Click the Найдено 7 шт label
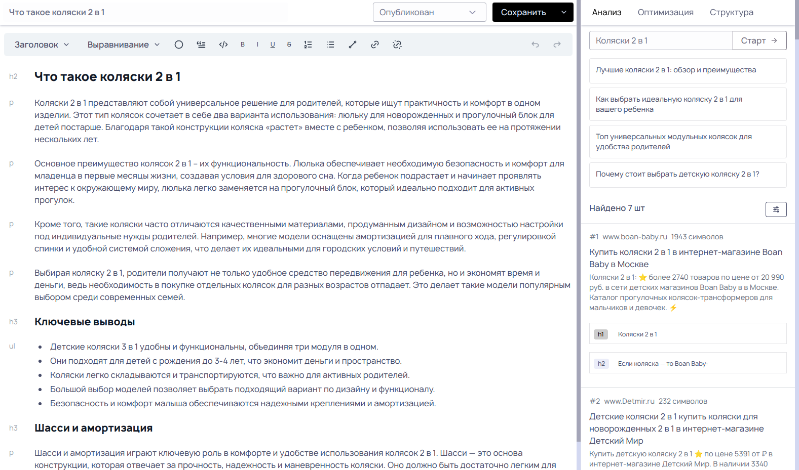 click(617, 208)
